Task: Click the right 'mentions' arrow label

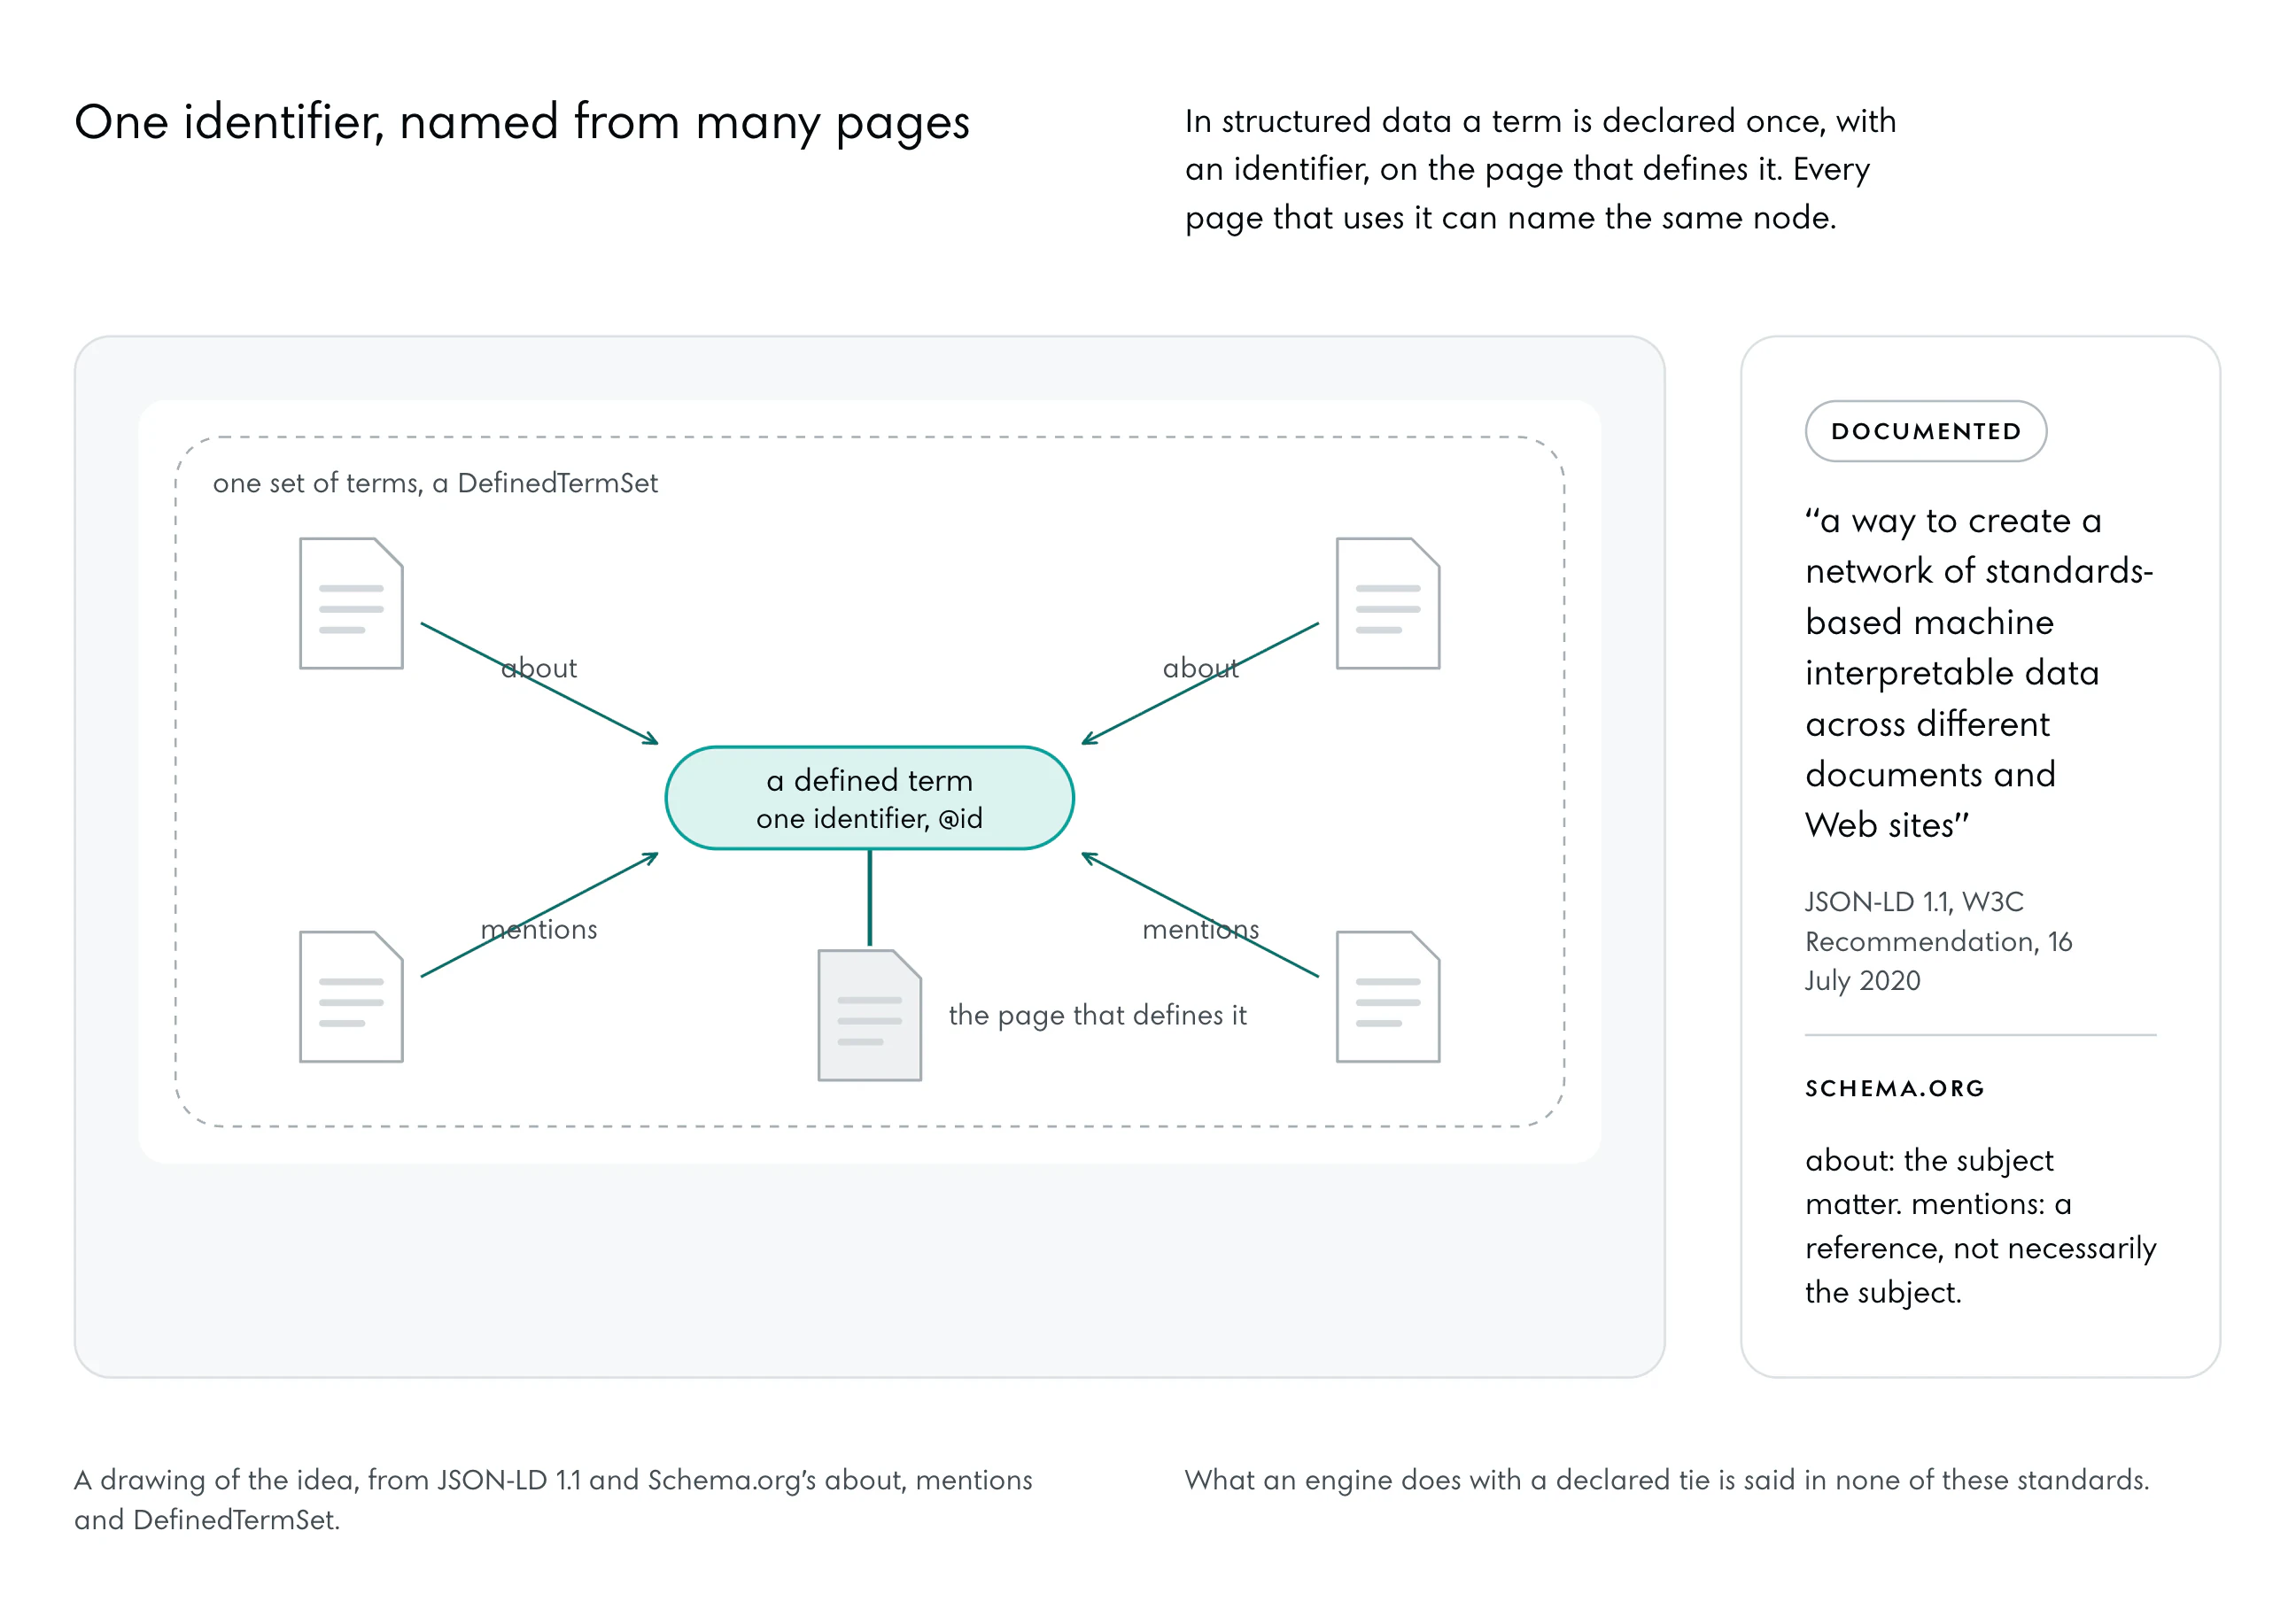Action: click(x=1200, y=929)
